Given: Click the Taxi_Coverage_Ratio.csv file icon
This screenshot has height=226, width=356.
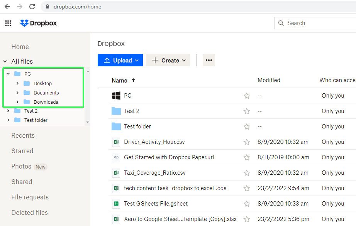Looking at the screenshot, I should [x=116, y=173].
